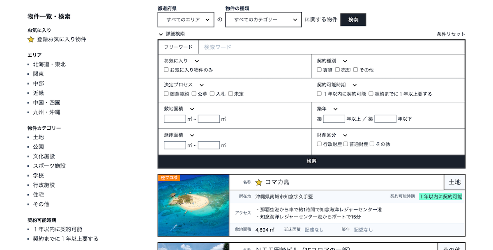This screenshot has width=493, height=250.
Task: Open the 中国・四国 area link
Action: [47, 103]
